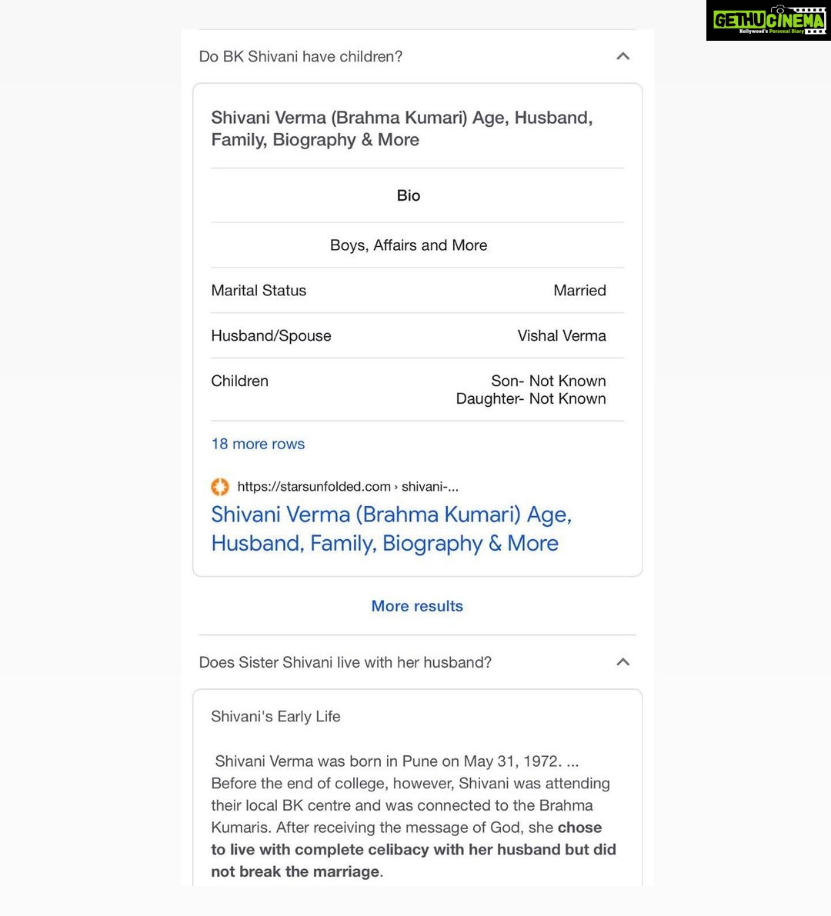Select the 'Does Sister Shivani live with her husband?' question

(345, 662)
